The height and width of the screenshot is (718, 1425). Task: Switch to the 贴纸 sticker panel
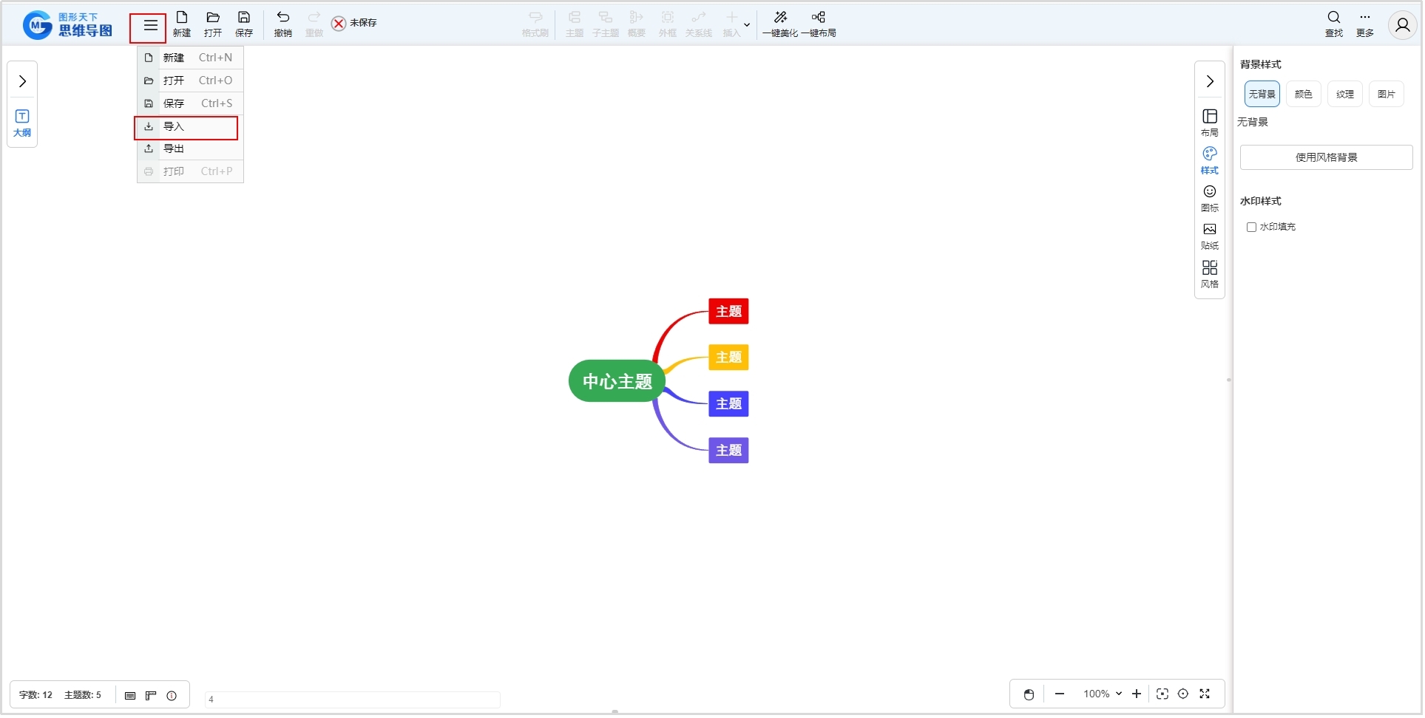point(1210,236)
